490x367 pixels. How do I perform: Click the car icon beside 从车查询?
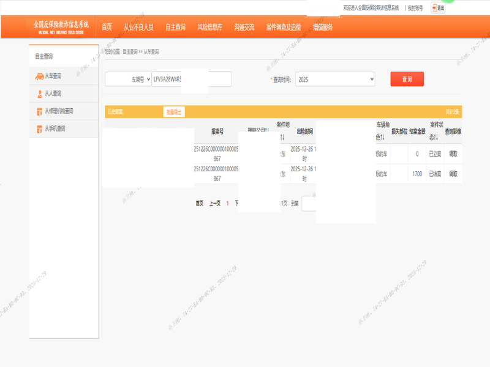[39, 76]
